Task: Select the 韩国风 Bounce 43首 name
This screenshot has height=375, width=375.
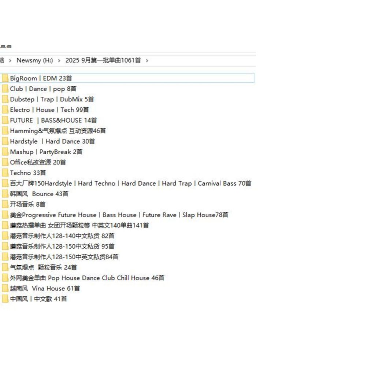Action: click(39, 194)
